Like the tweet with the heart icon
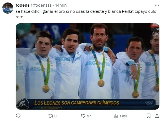This screenshot has width=161, height=121. click(83, 116)
